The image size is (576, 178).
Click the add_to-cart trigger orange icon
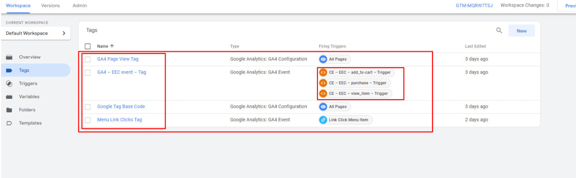[x=323, y=72]
